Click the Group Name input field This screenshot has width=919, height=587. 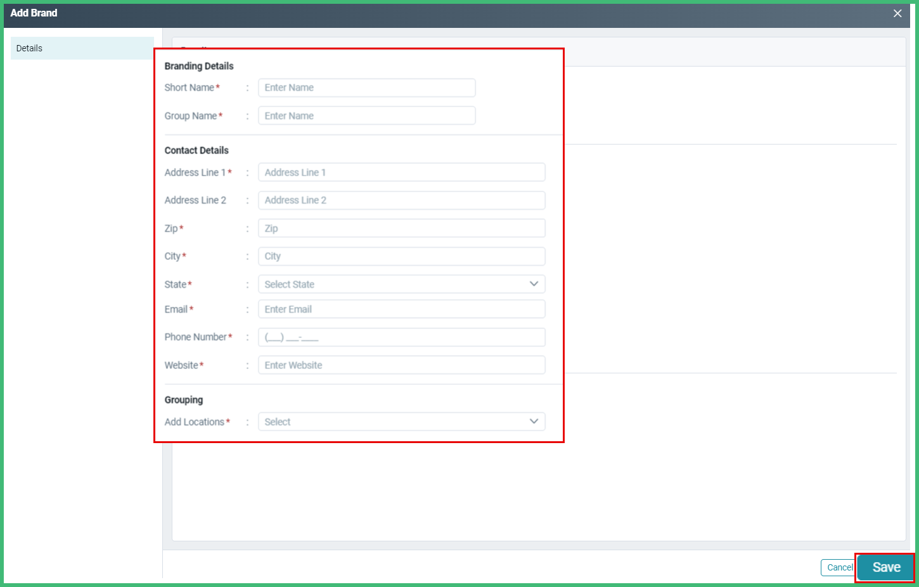[366, 115]
